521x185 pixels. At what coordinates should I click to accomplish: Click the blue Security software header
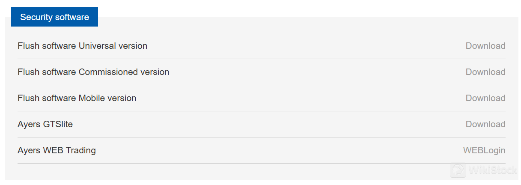tap(55, 17)
